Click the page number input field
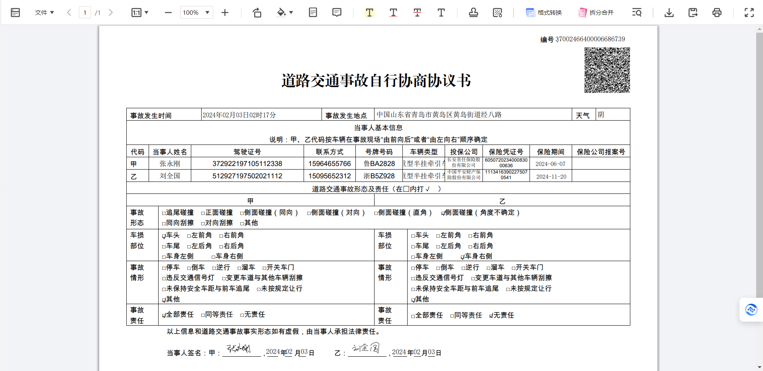763x371 pixels. tap(85, 13)
